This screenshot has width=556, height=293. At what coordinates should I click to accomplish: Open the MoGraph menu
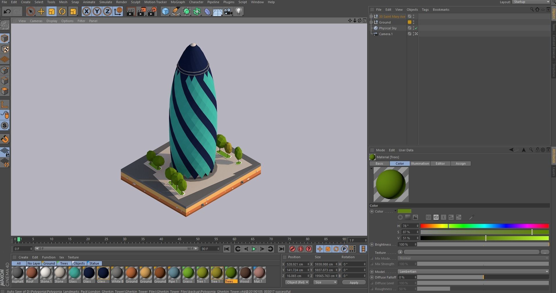(178, 2)
